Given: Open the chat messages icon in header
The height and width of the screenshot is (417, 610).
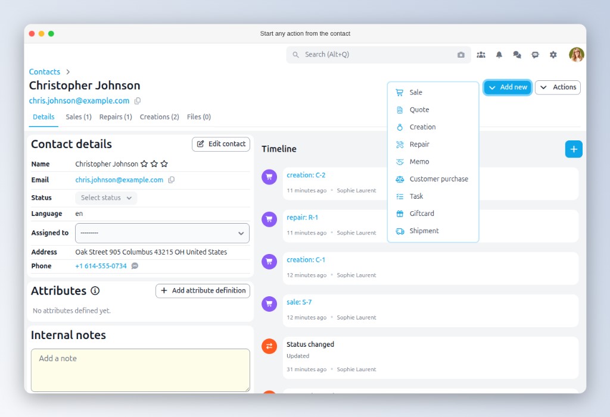Looking at the screenshot, I should click(x=517, y=55).
